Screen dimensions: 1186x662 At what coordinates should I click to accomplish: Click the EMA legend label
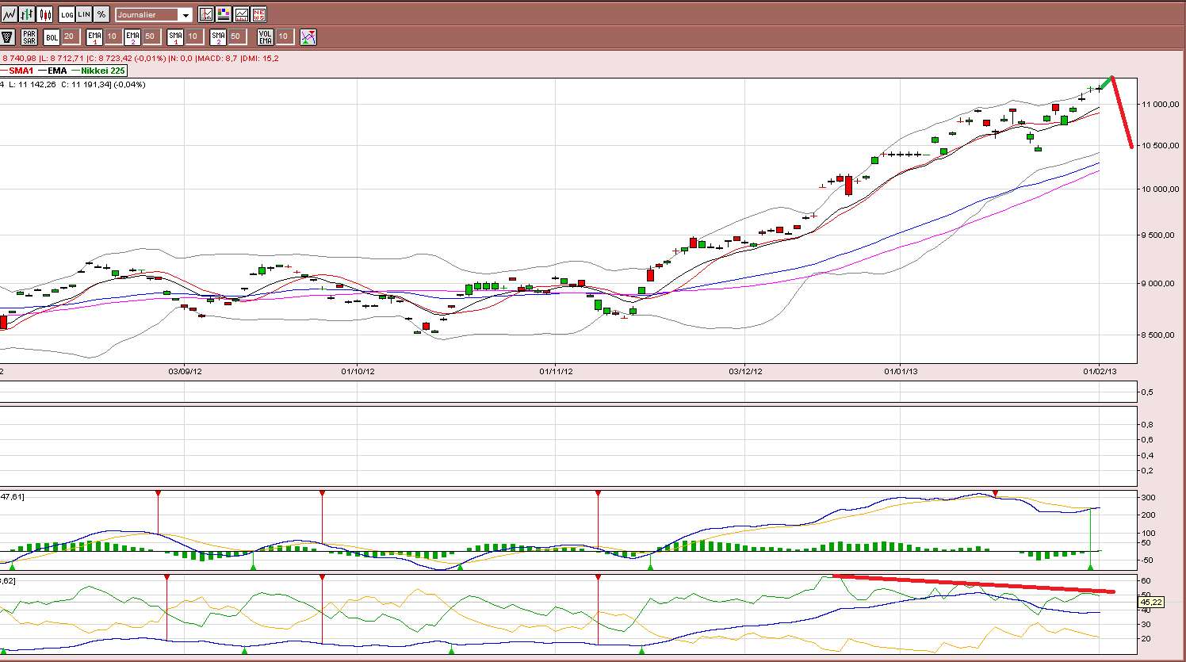[57, 71]
